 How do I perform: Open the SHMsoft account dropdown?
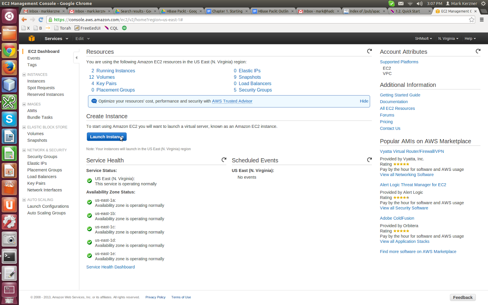click(x=423, y=39)
